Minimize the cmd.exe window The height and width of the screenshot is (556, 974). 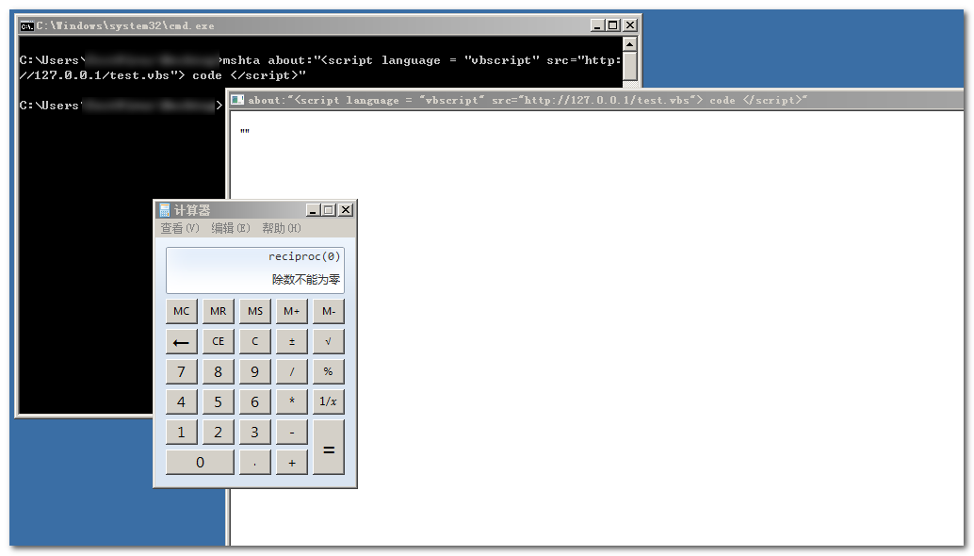click(597, 25)
